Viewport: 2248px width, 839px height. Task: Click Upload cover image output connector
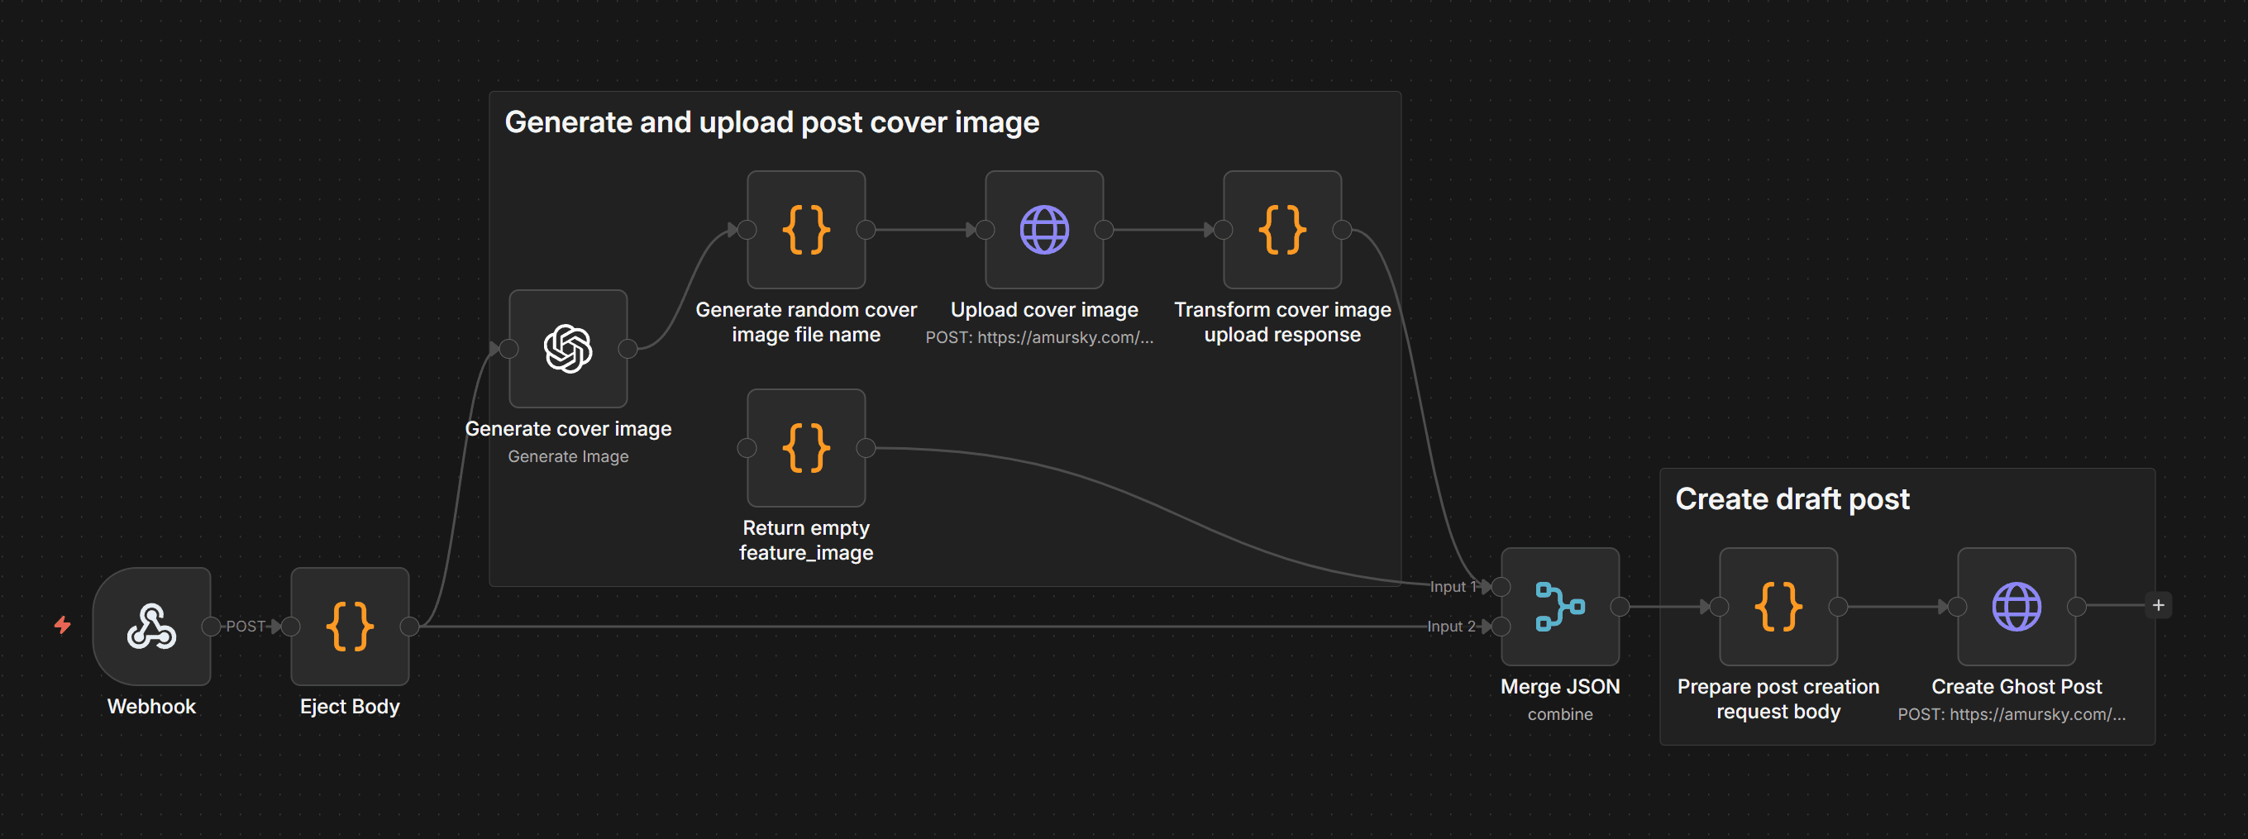pyautogui.click(x=1104, y=229)
